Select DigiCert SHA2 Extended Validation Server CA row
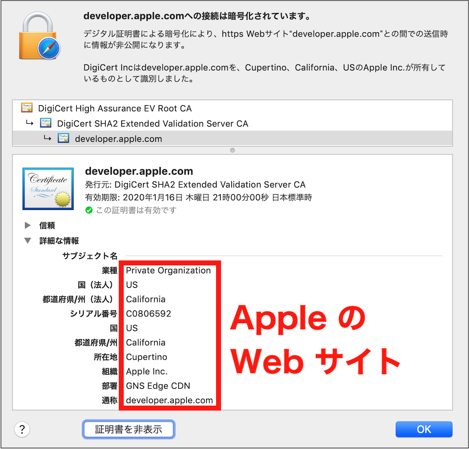The image size is (469, 449). point(233,123)
